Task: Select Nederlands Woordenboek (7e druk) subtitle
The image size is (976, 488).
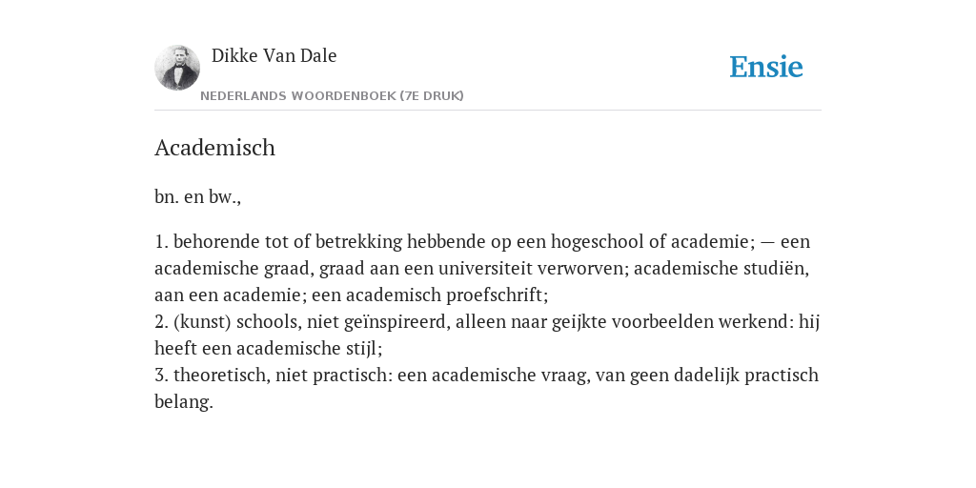Action: tap(332, 96)
